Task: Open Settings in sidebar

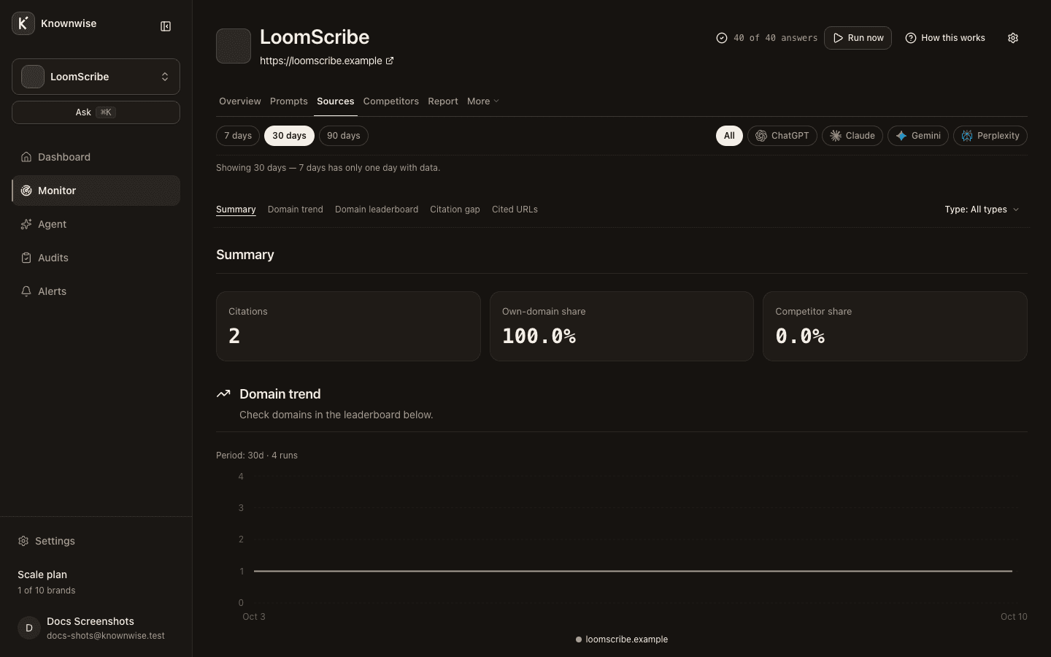Action: 96,541
